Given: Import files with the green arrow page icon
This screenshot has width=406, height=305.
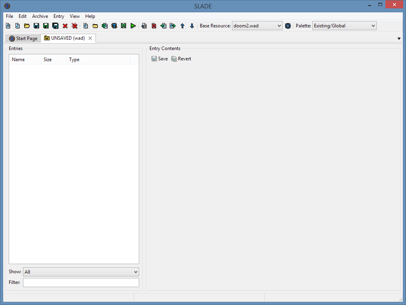Looking at the screenshot, I should (x=105, y=26).
